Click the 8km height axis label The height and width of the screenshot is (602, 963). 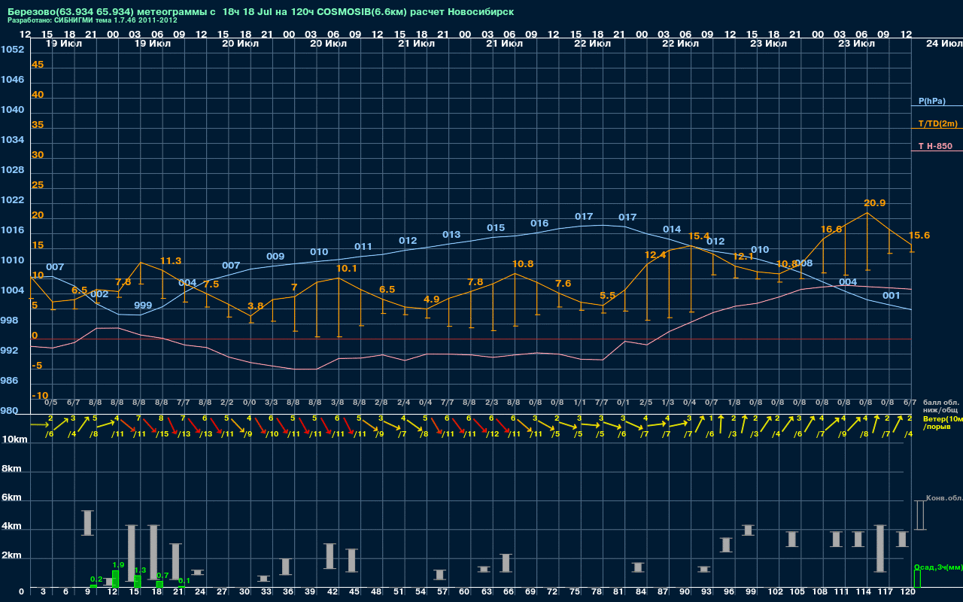13,469
